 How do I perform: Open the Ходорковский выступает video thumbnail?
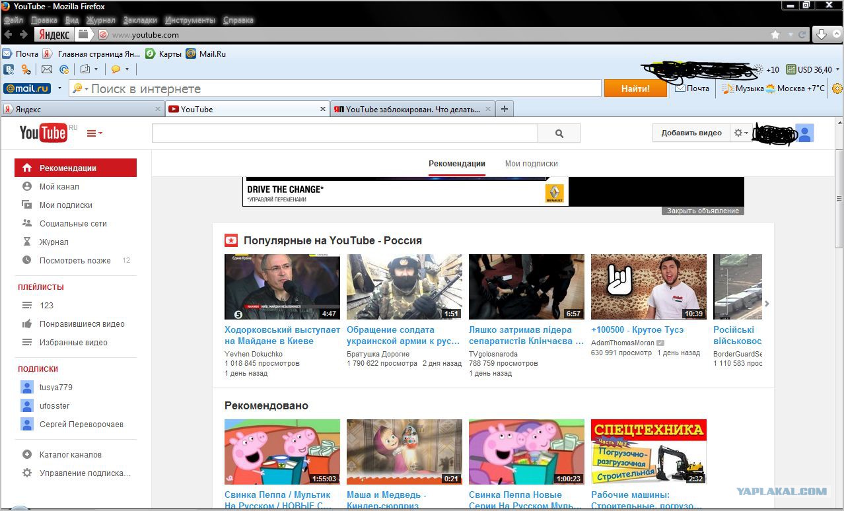282,287
